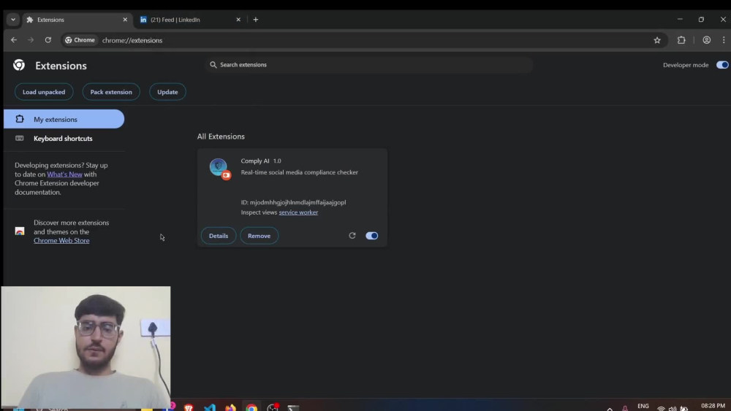
Task: Open the service worker inspect link
Action: tap(298, 212)
